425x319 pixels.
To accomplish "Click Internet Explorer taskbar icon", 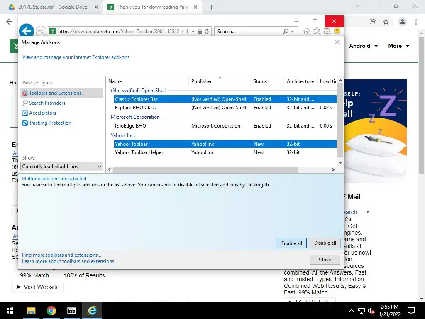I will click(x=92, y=311).
